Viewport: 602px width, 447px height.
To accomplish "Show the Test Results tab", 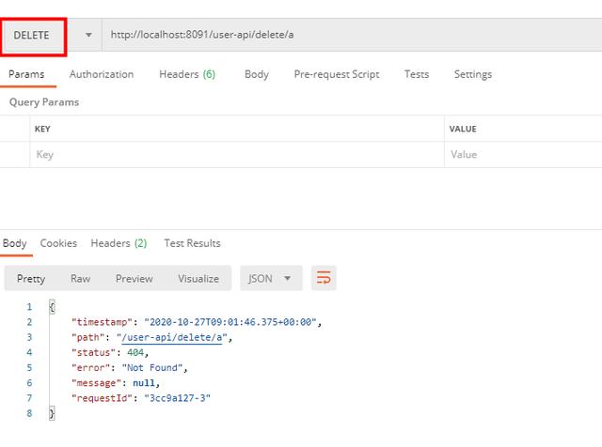I will tap(192, 243).
